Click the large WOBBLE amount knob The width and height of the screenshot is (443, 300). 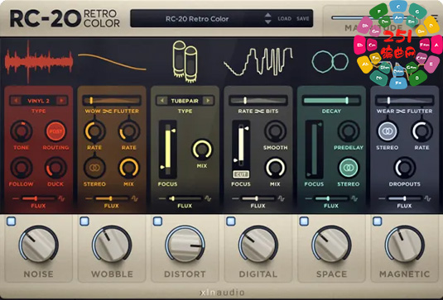112,245
